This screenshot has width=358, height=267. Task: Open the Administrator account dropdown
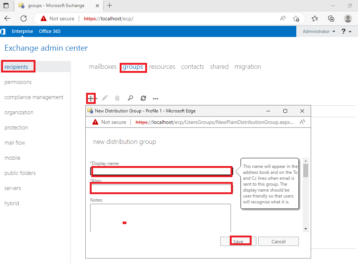pyautogui.click(x=318, y=31)
